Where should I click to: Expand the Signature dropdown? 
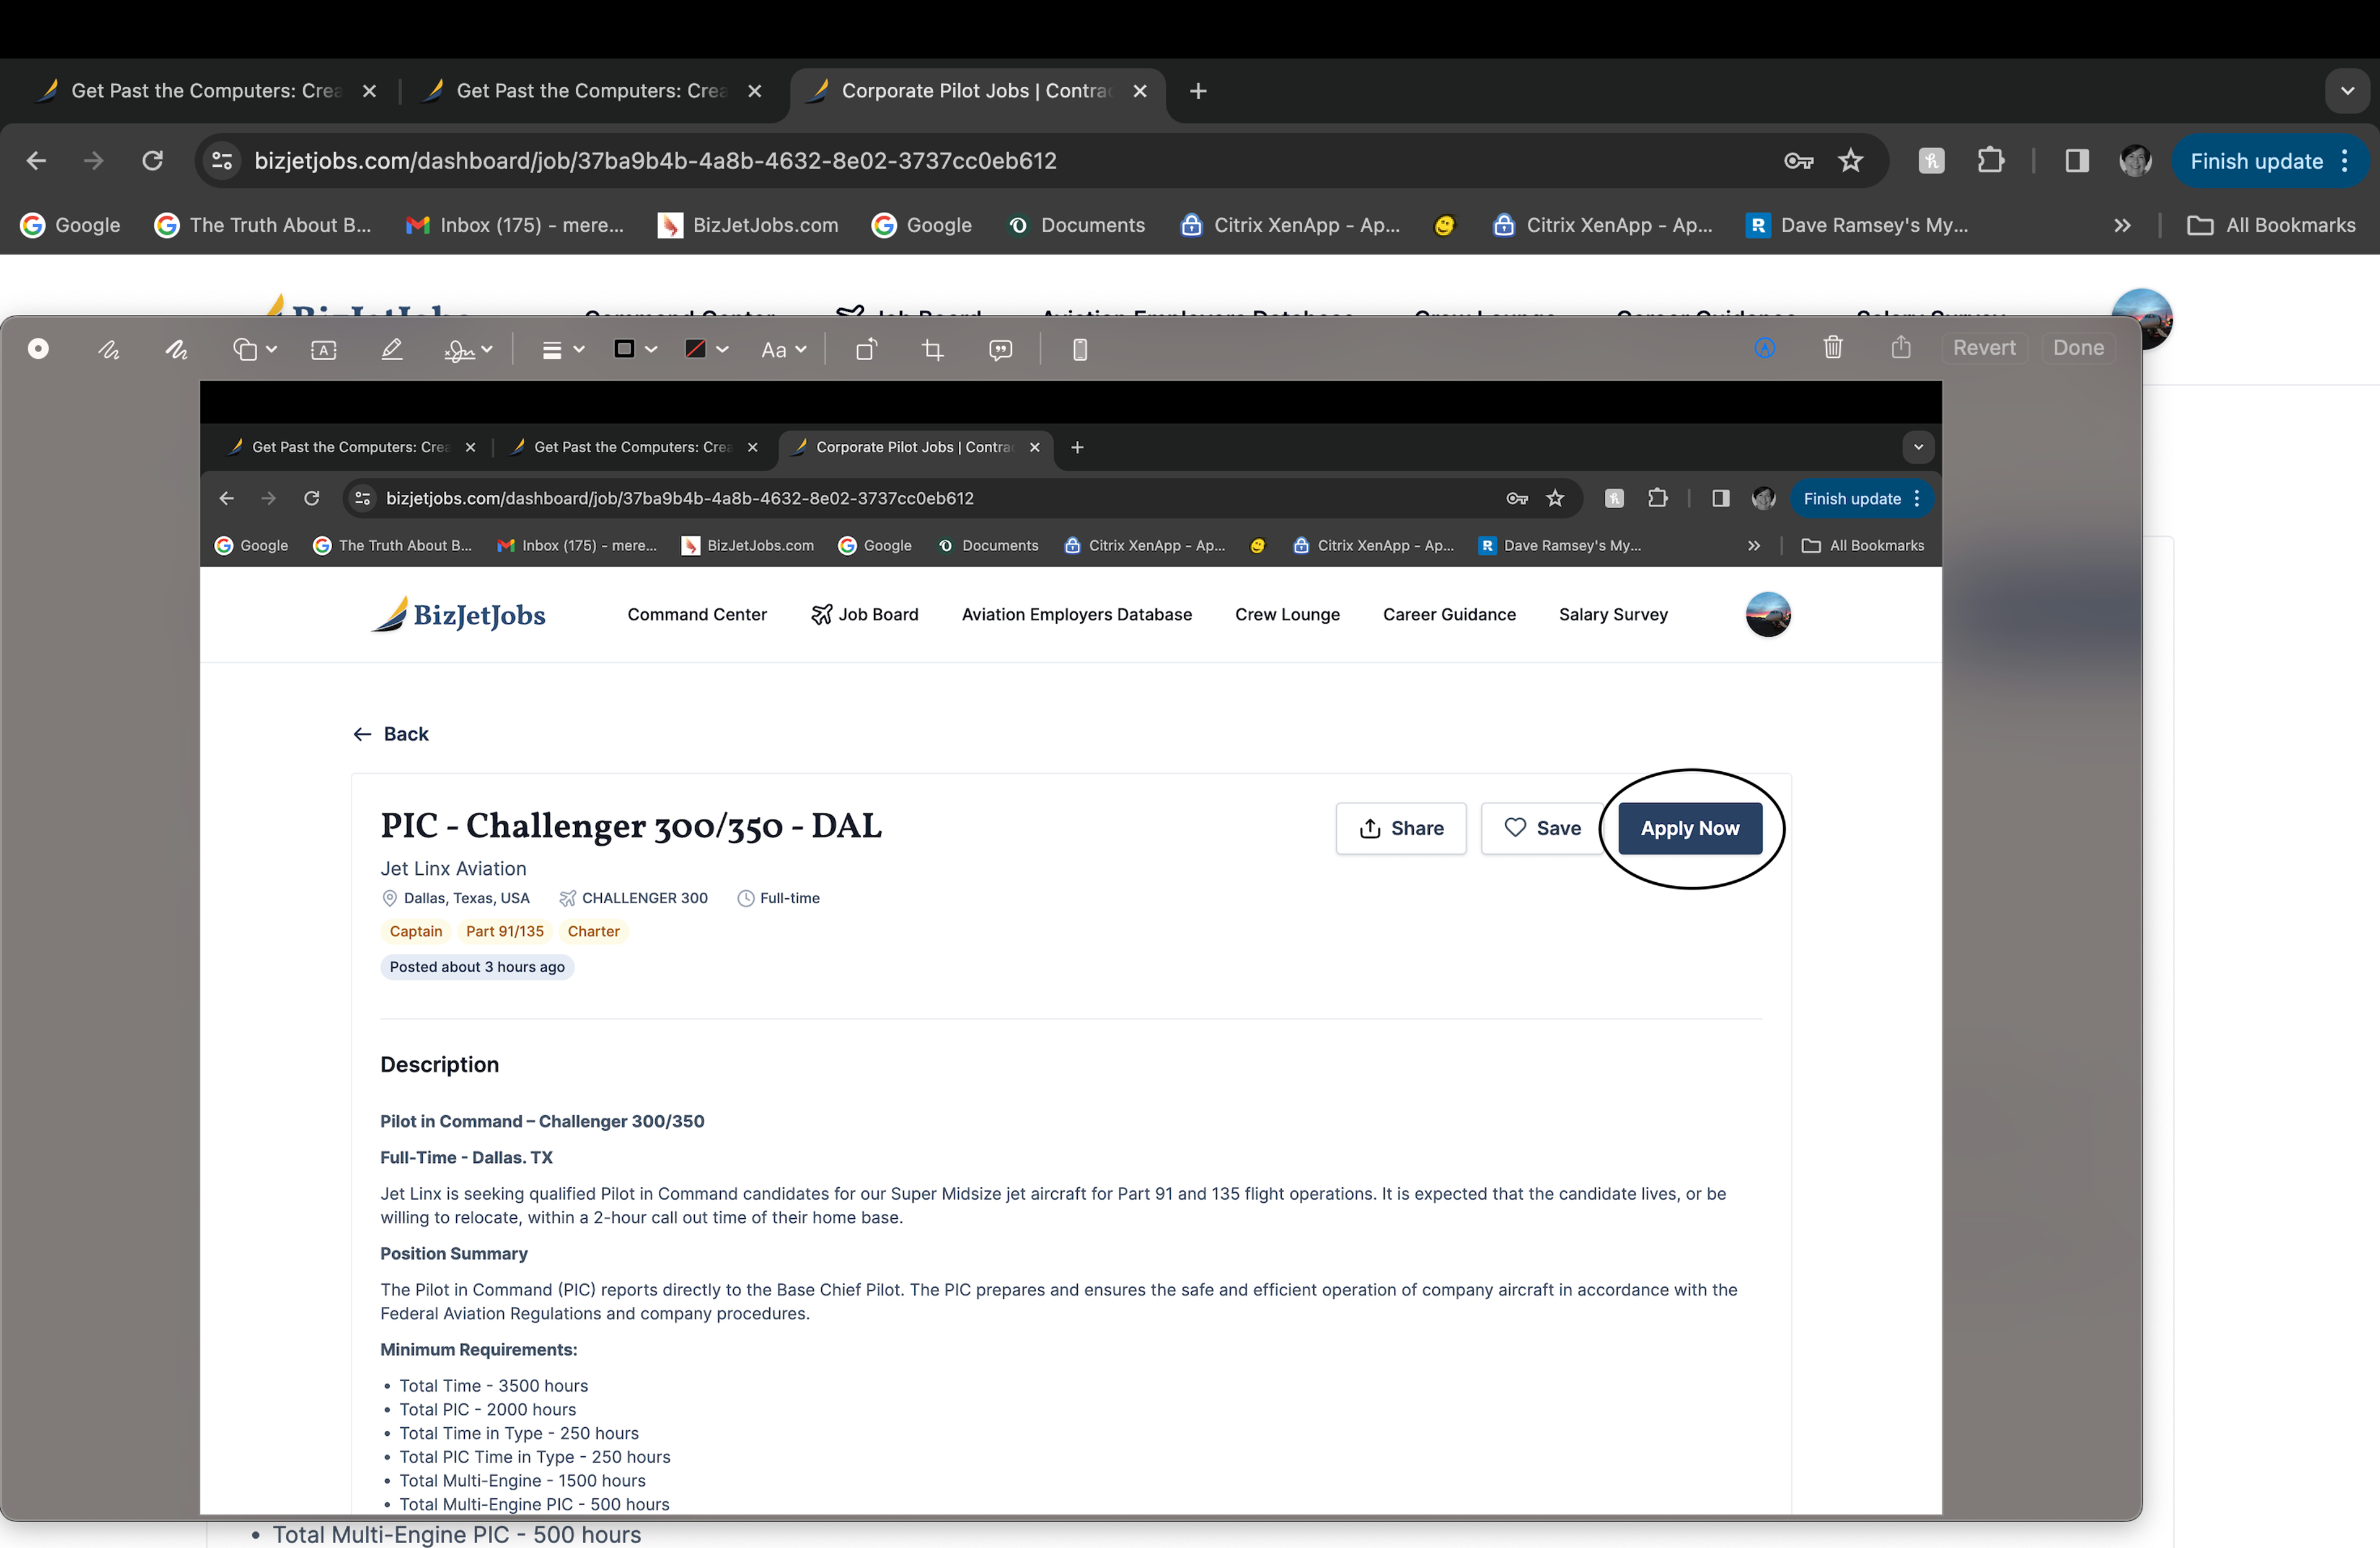468,349
